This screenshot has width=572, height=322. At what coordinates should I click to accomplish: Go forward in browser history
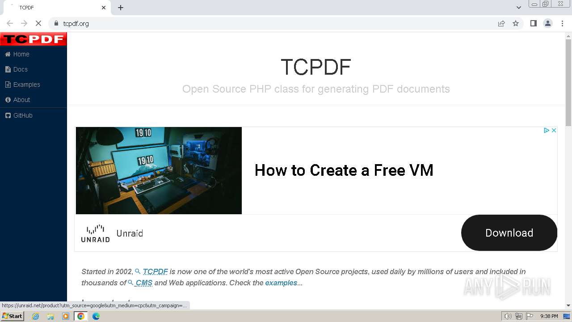point(24,23)
